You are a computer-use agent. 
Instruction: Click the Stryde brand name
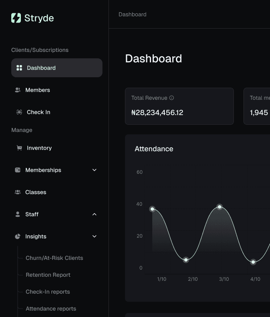coord(39,18)
